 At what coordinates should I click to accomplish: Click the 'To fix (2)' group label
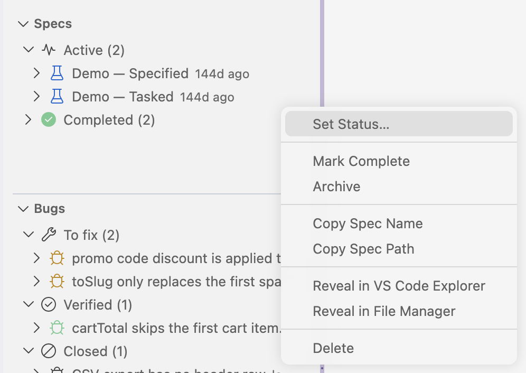[91, 235]
